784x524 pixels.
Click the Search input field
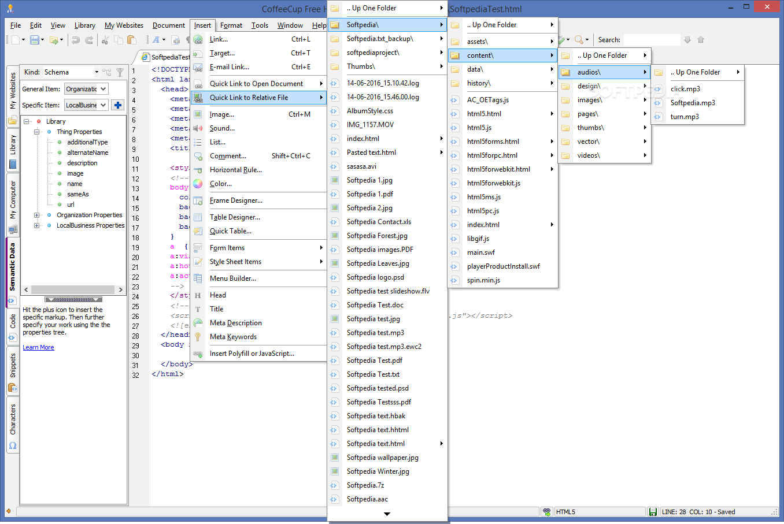click(652, 40)
